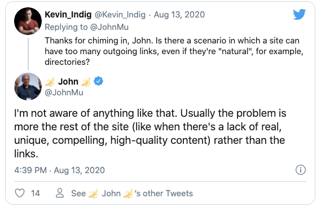The height and width of the screenshot is (207, 321).
Task: Open See John's other Tweets link
Action: pos(132,193)
